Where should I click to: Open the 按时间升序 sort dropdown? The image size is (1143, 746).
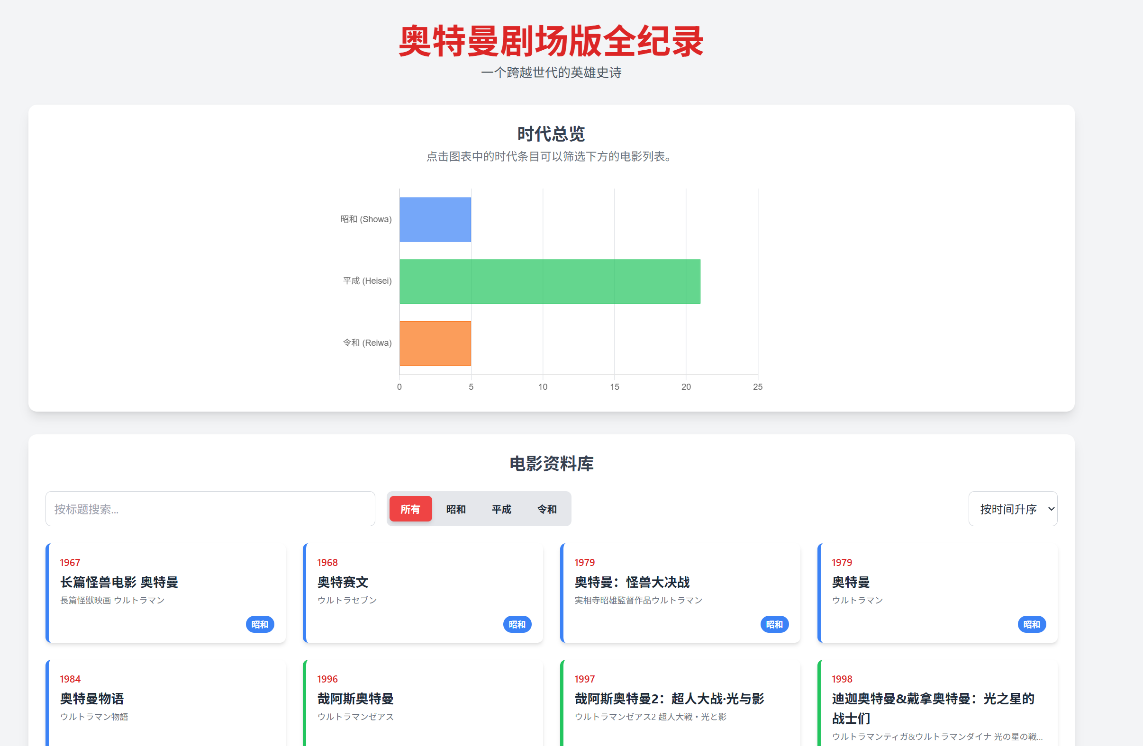tap(1012, 509)
